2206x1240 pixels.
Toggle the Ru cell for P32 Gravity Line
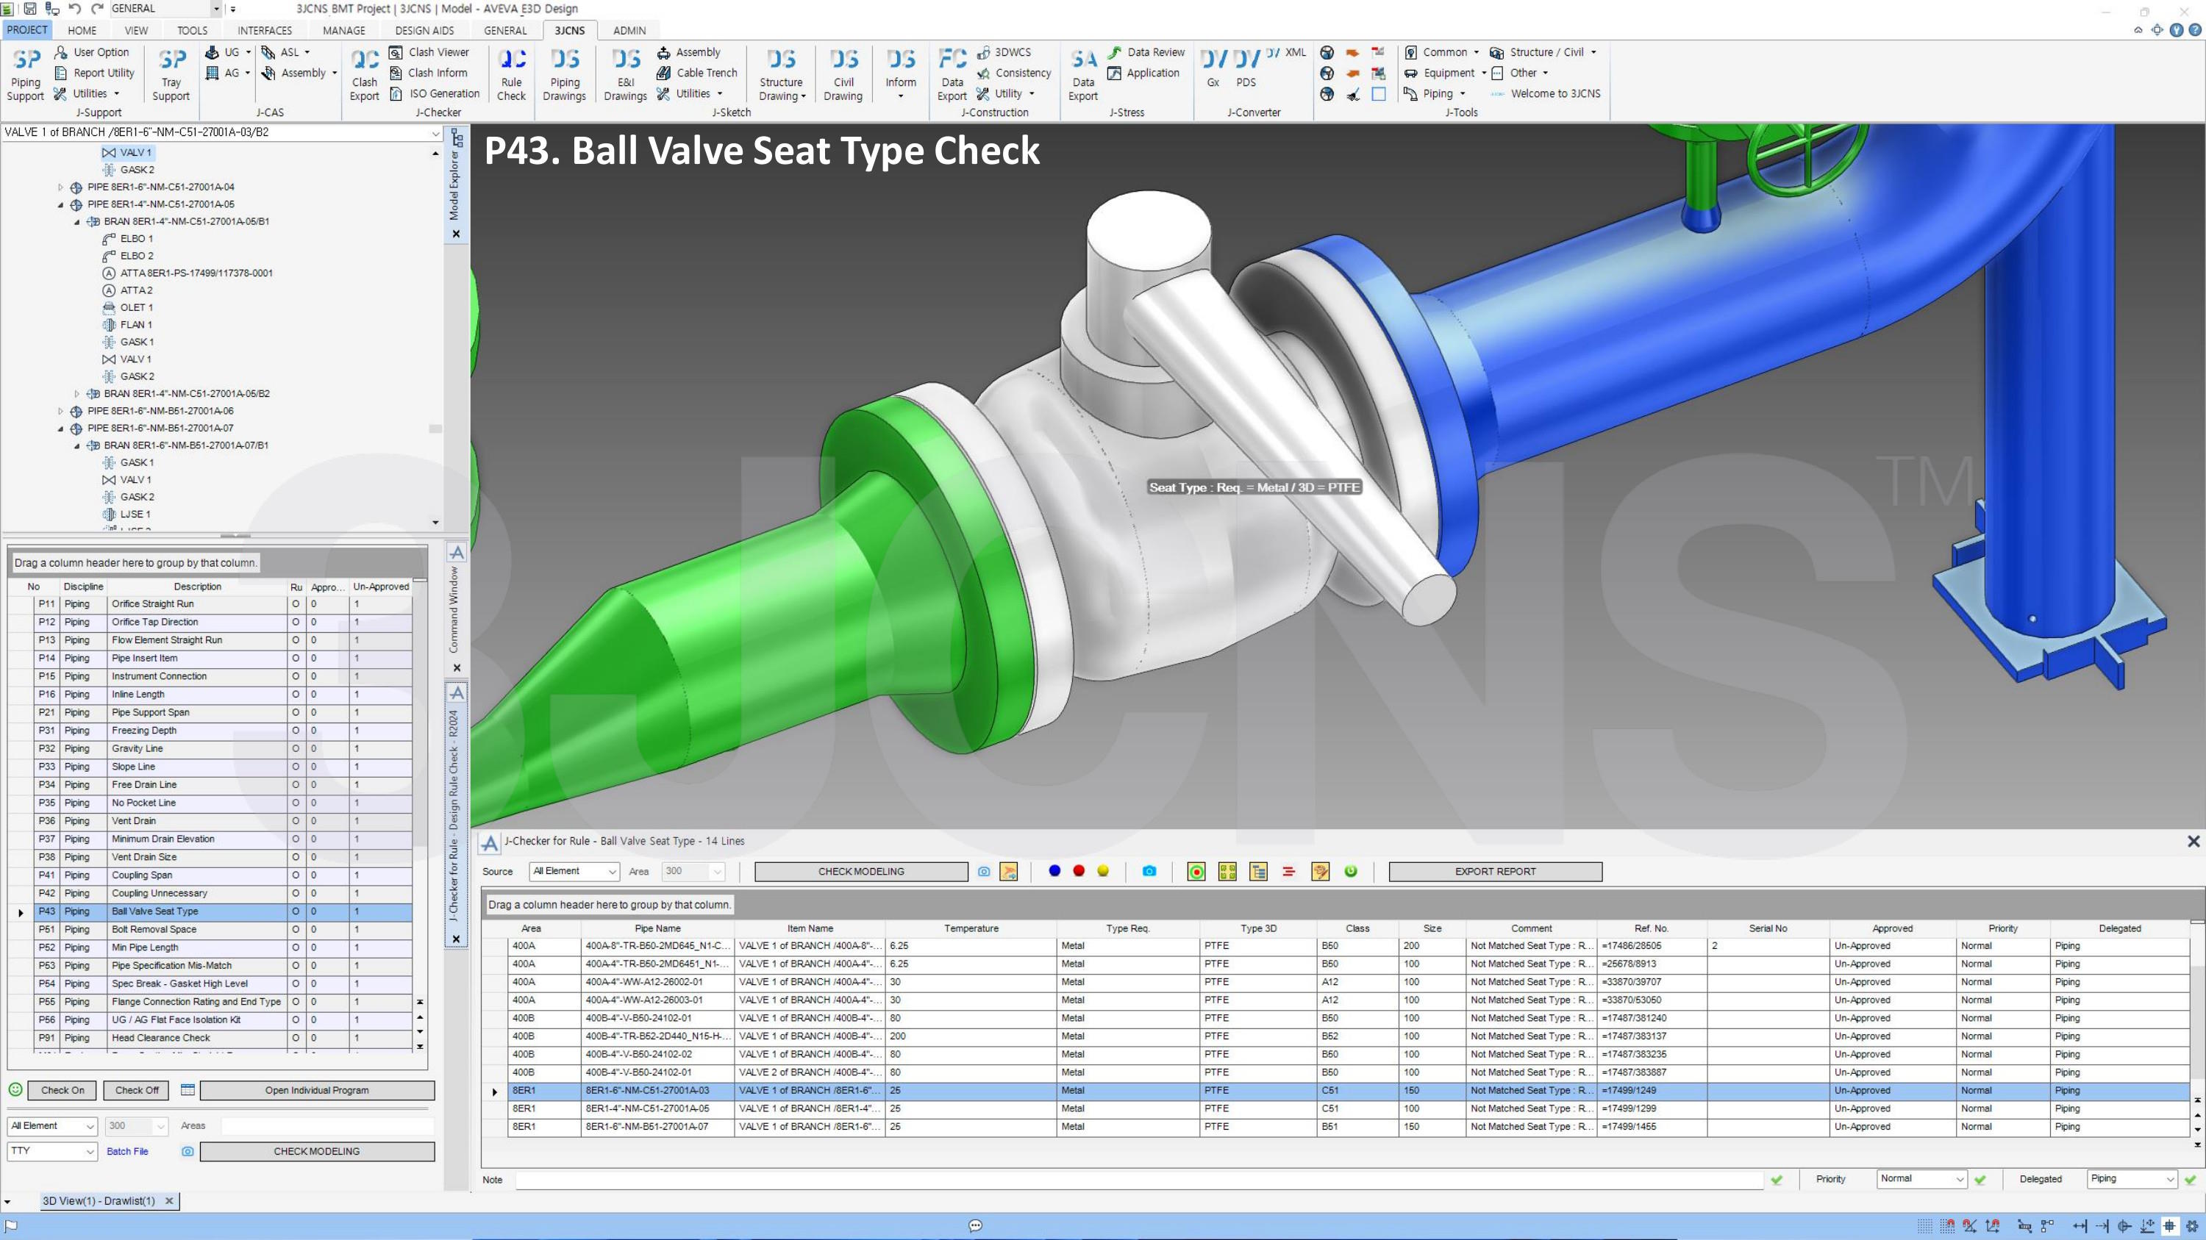coord(296,749)
